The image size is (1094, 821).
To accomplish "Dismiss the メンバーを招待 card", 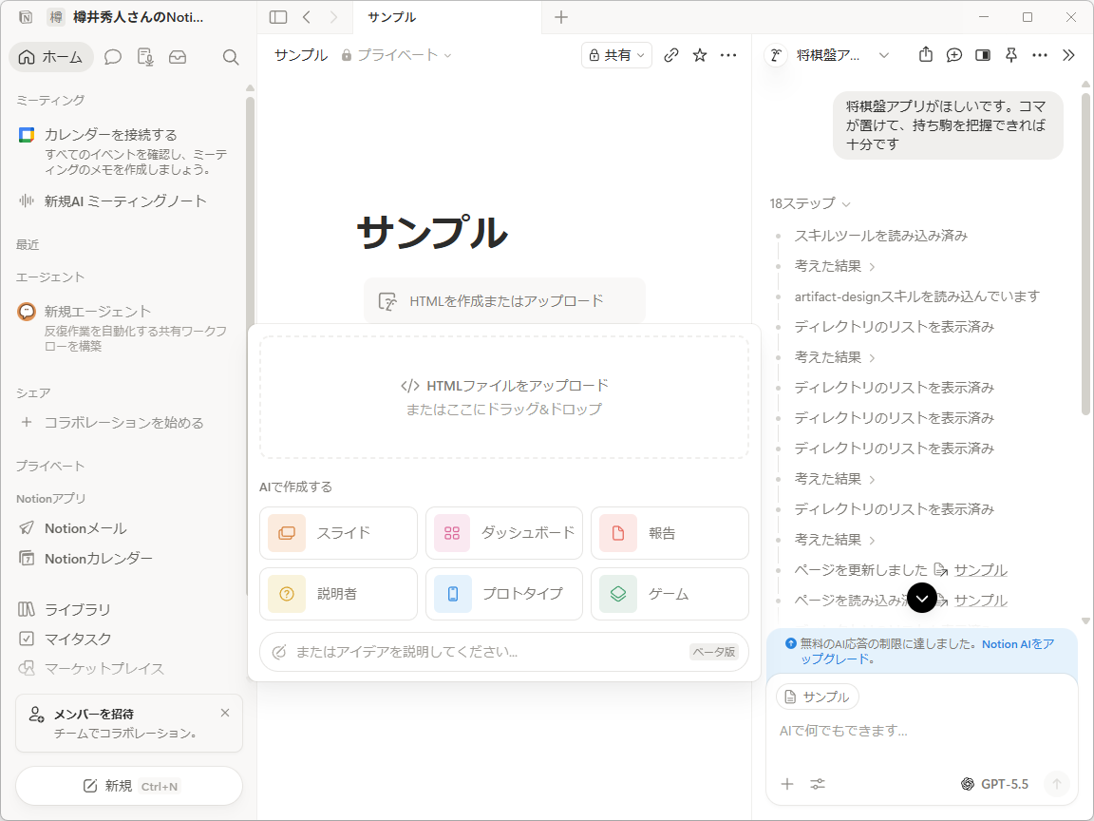I will (225, 713).
